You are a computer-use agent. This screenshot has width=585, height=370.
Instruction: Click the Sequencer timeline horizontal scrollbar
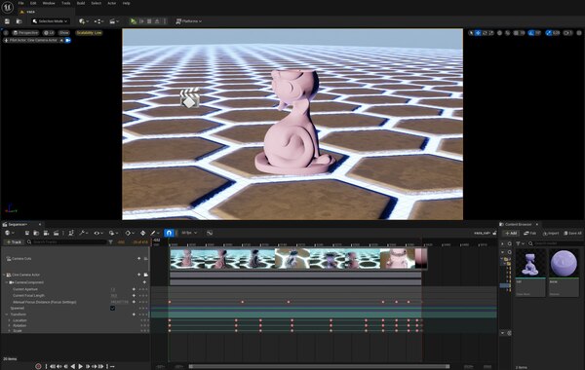[x=320, y=366]
